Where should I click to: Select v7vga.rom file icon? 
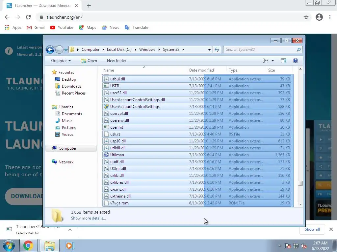(106, 203)
